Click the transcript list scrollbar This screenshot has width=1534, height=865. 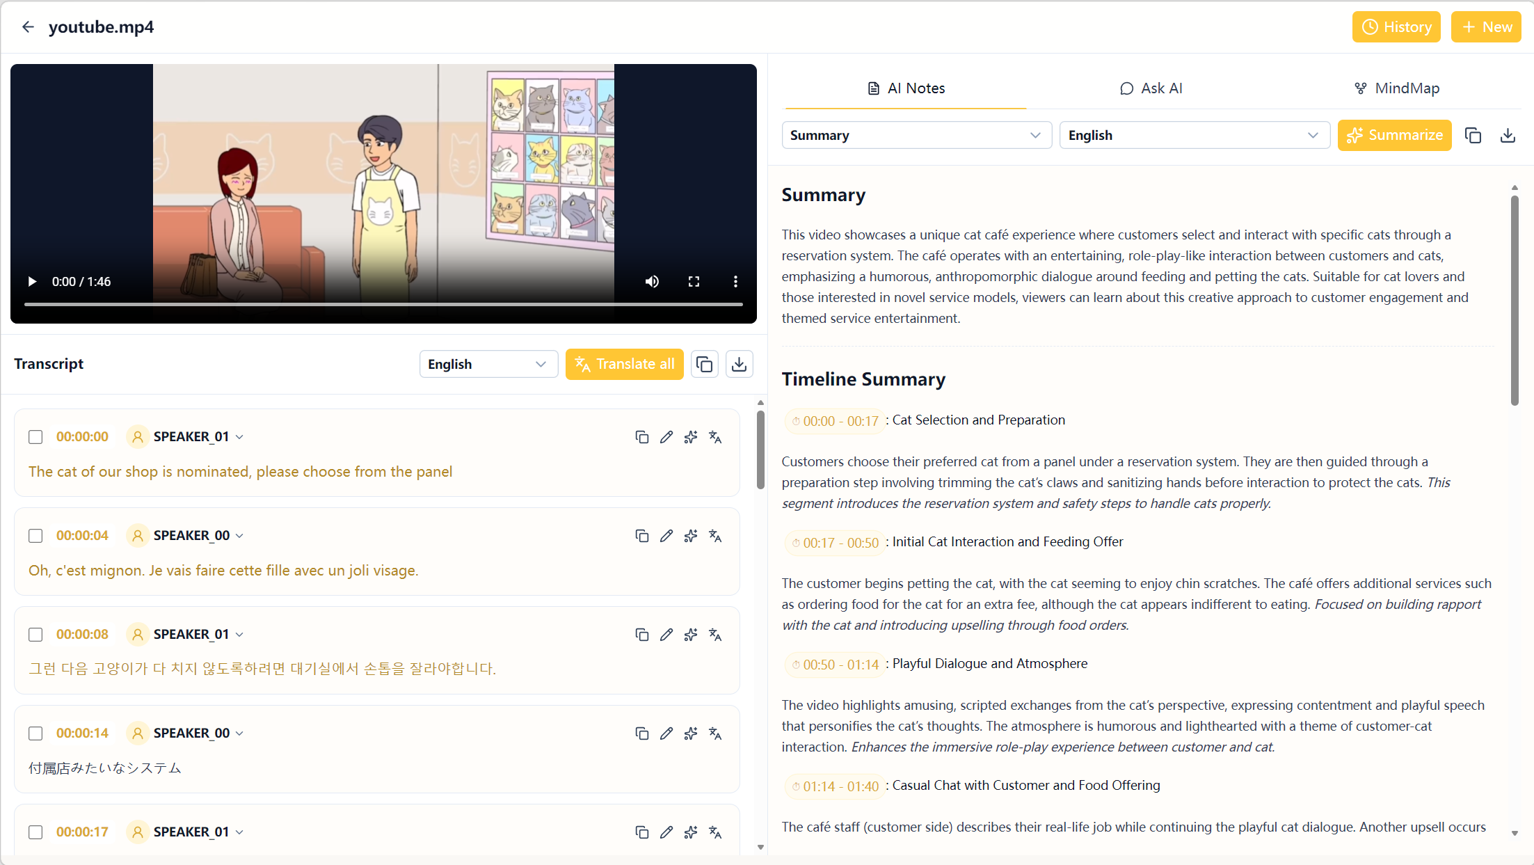(x=760, y=450)
